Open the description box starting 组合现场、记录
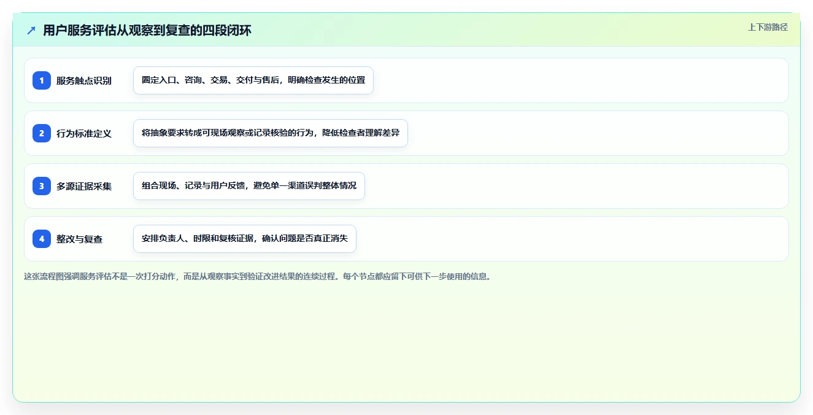The width and height of the screenshot is (813, 415). [249, 186]
